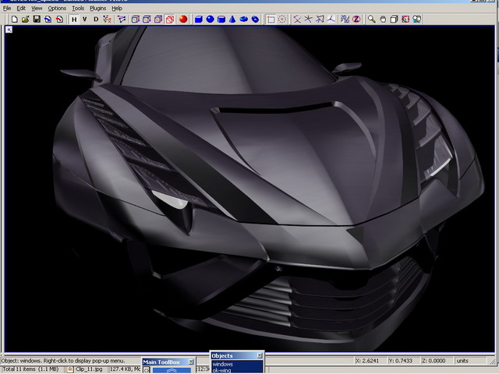Toggle the D mode button
This screenshot has height=374, width=499.
coord(96,19)
